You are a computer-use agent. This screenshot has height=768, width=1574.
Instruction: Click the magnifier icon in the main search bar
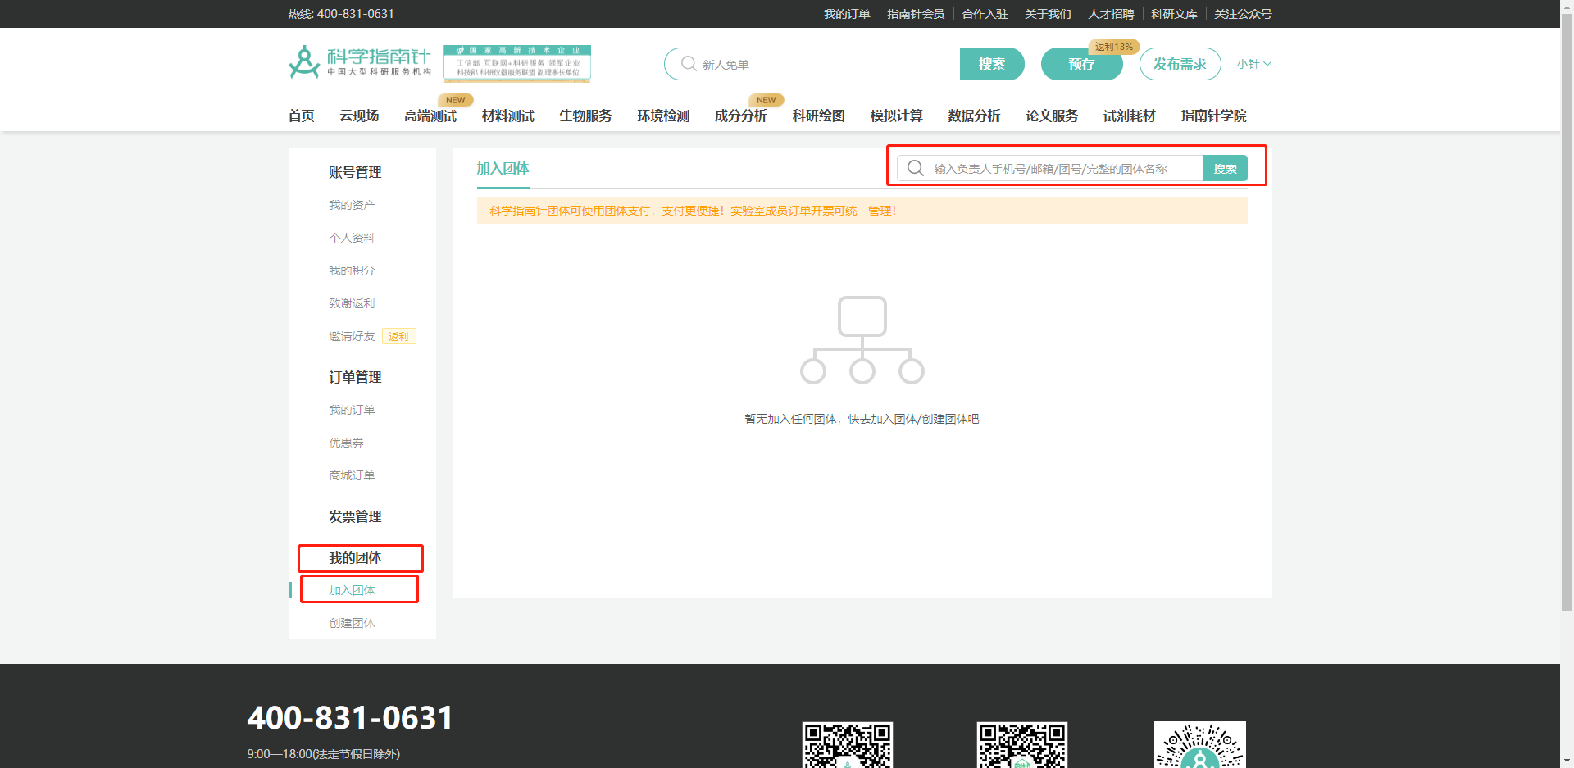[688, 63]
